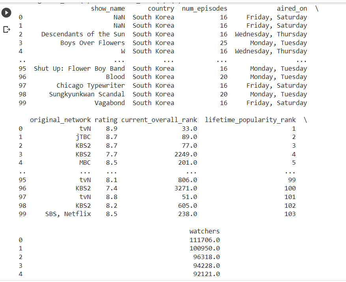
Task: Click 'Vagabond' show name
Action: click(x=110, y=103)
